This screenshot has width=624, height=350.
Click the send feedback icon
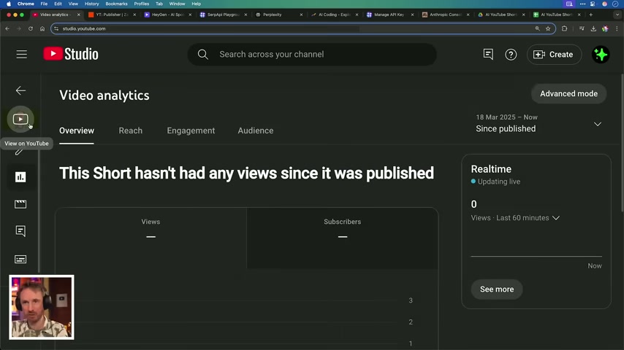tap(488, 54)
